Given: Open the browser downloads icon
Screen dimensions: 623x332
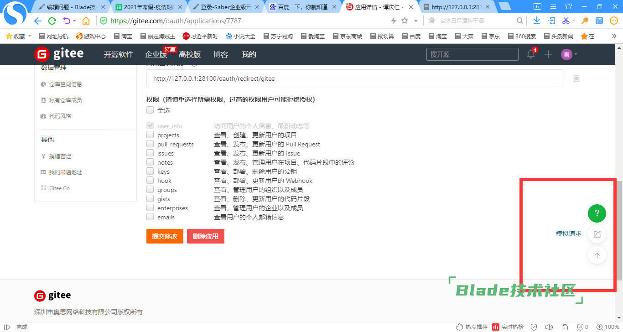Looking at the screenshot, I should [x=537, y=21].
